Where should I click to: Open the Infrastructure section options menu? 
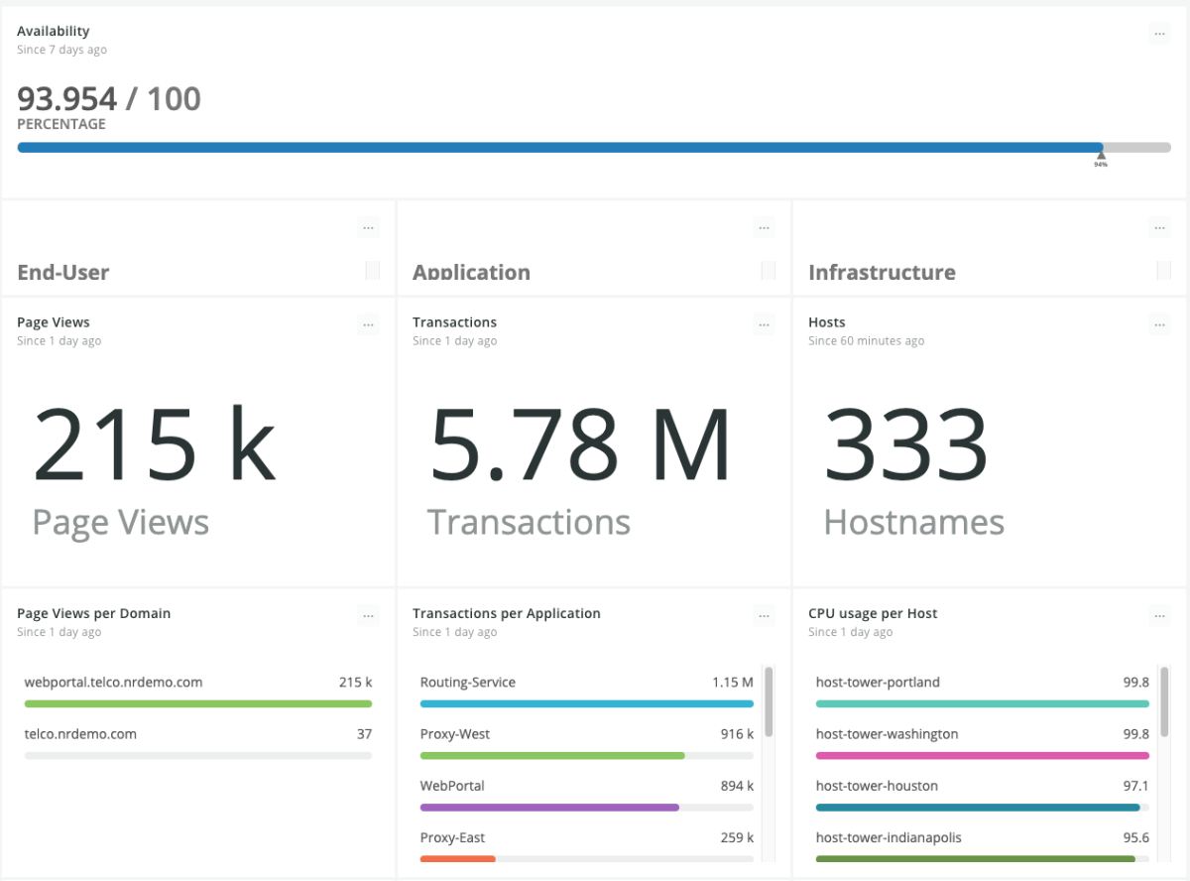(x=1159, y=227)
